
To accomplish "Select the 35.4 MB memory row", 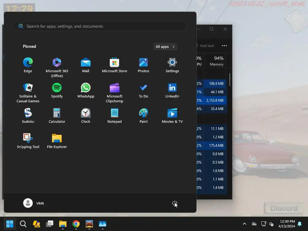I will [212, 109].
